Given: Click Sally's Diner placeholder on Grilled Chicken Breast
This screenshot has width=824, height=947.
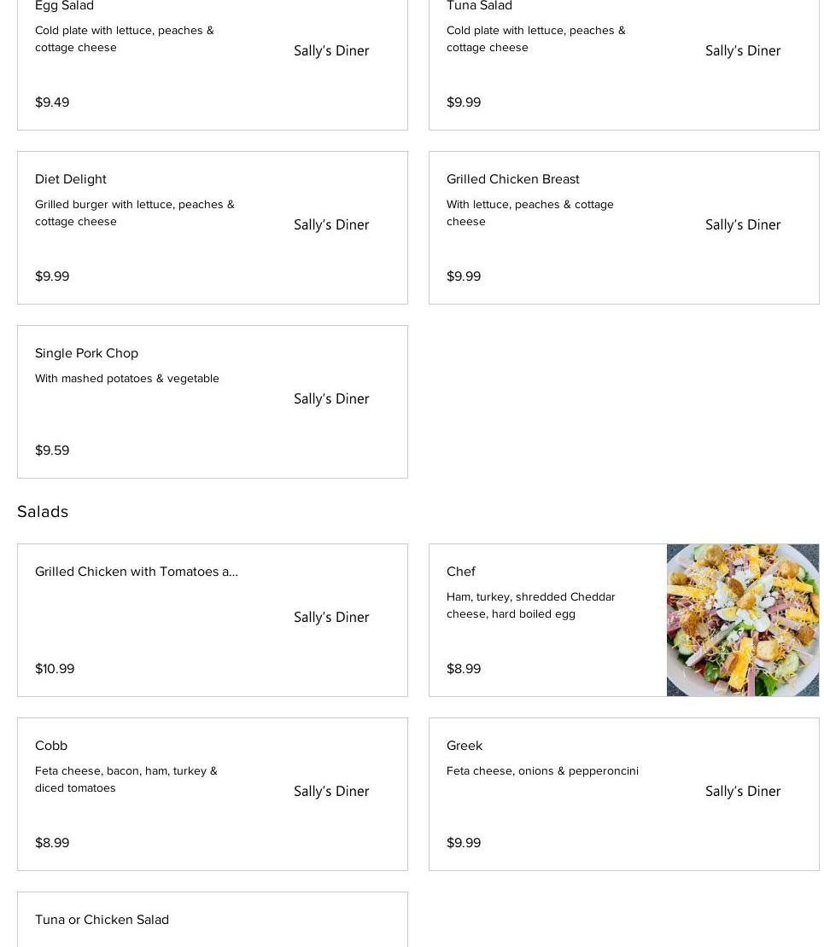Looking at the screenshot, I should click(x=743, y=225).
